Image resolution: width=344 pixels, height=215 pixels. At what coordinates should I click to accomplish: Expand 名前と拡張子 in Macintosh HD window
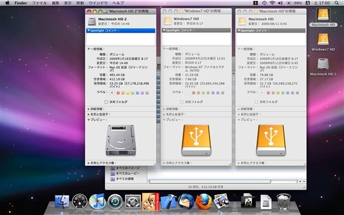point(239,114)
